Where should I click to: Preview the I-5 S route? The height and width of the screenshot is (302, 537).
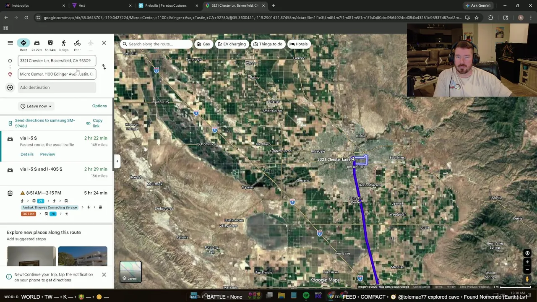47,154
